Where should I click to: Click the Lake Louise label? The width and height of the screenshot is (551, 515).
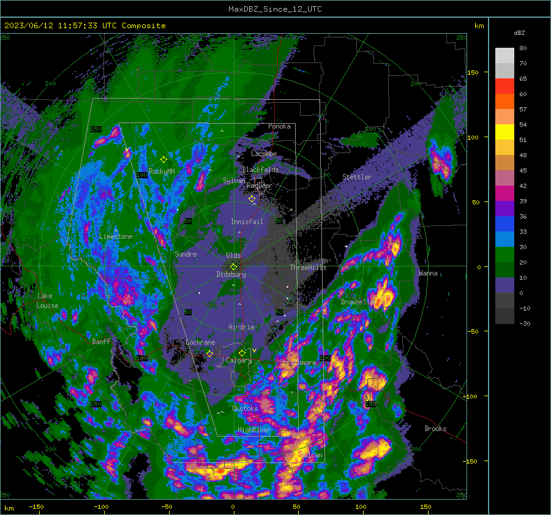(48, 301)
